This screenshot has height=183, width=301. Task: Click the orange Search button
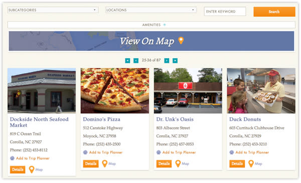274,12
